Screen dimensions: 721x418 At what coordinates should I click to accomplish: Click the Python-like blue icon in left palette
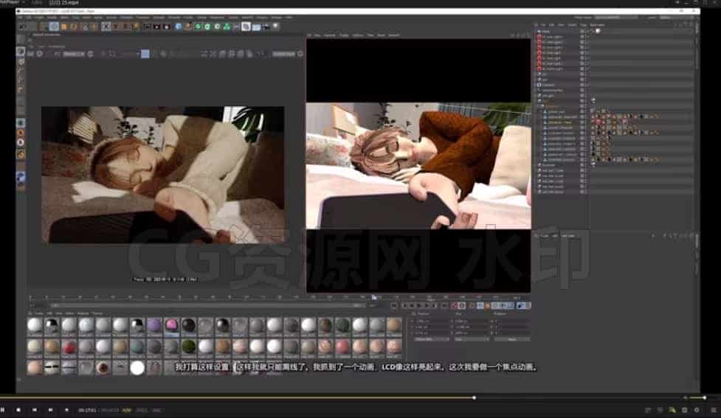(x=20, y=177)
